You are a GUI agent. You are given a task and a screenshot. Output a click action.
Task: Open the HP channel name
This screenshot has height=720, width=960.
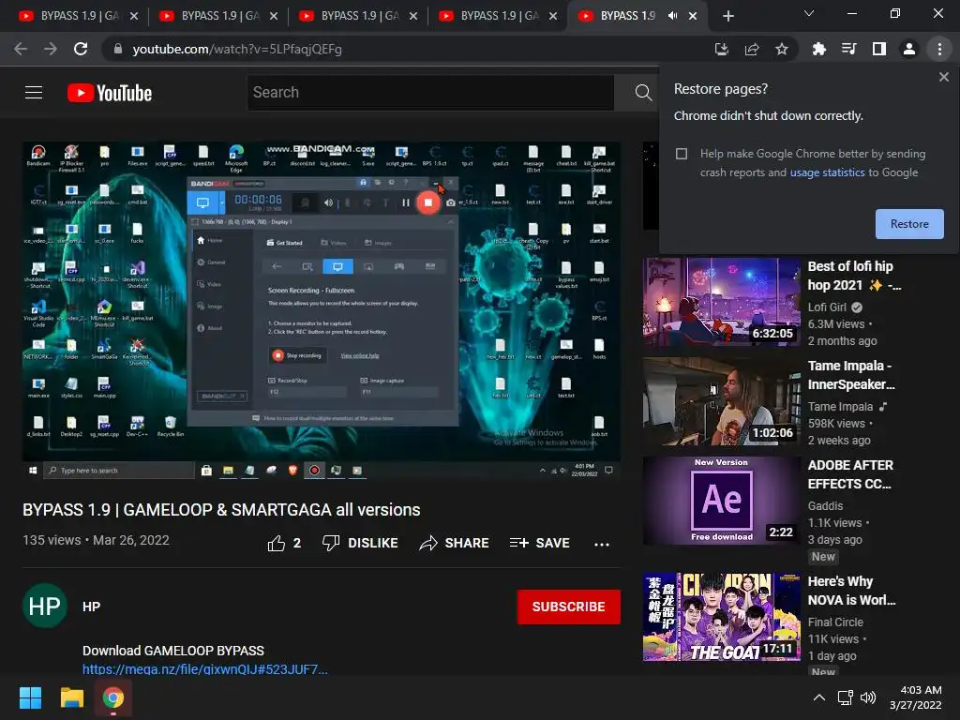point(91,607)
